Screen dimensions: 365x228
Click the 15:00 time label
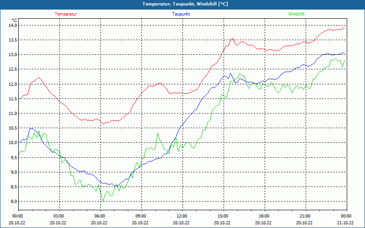tap(224, 216)
